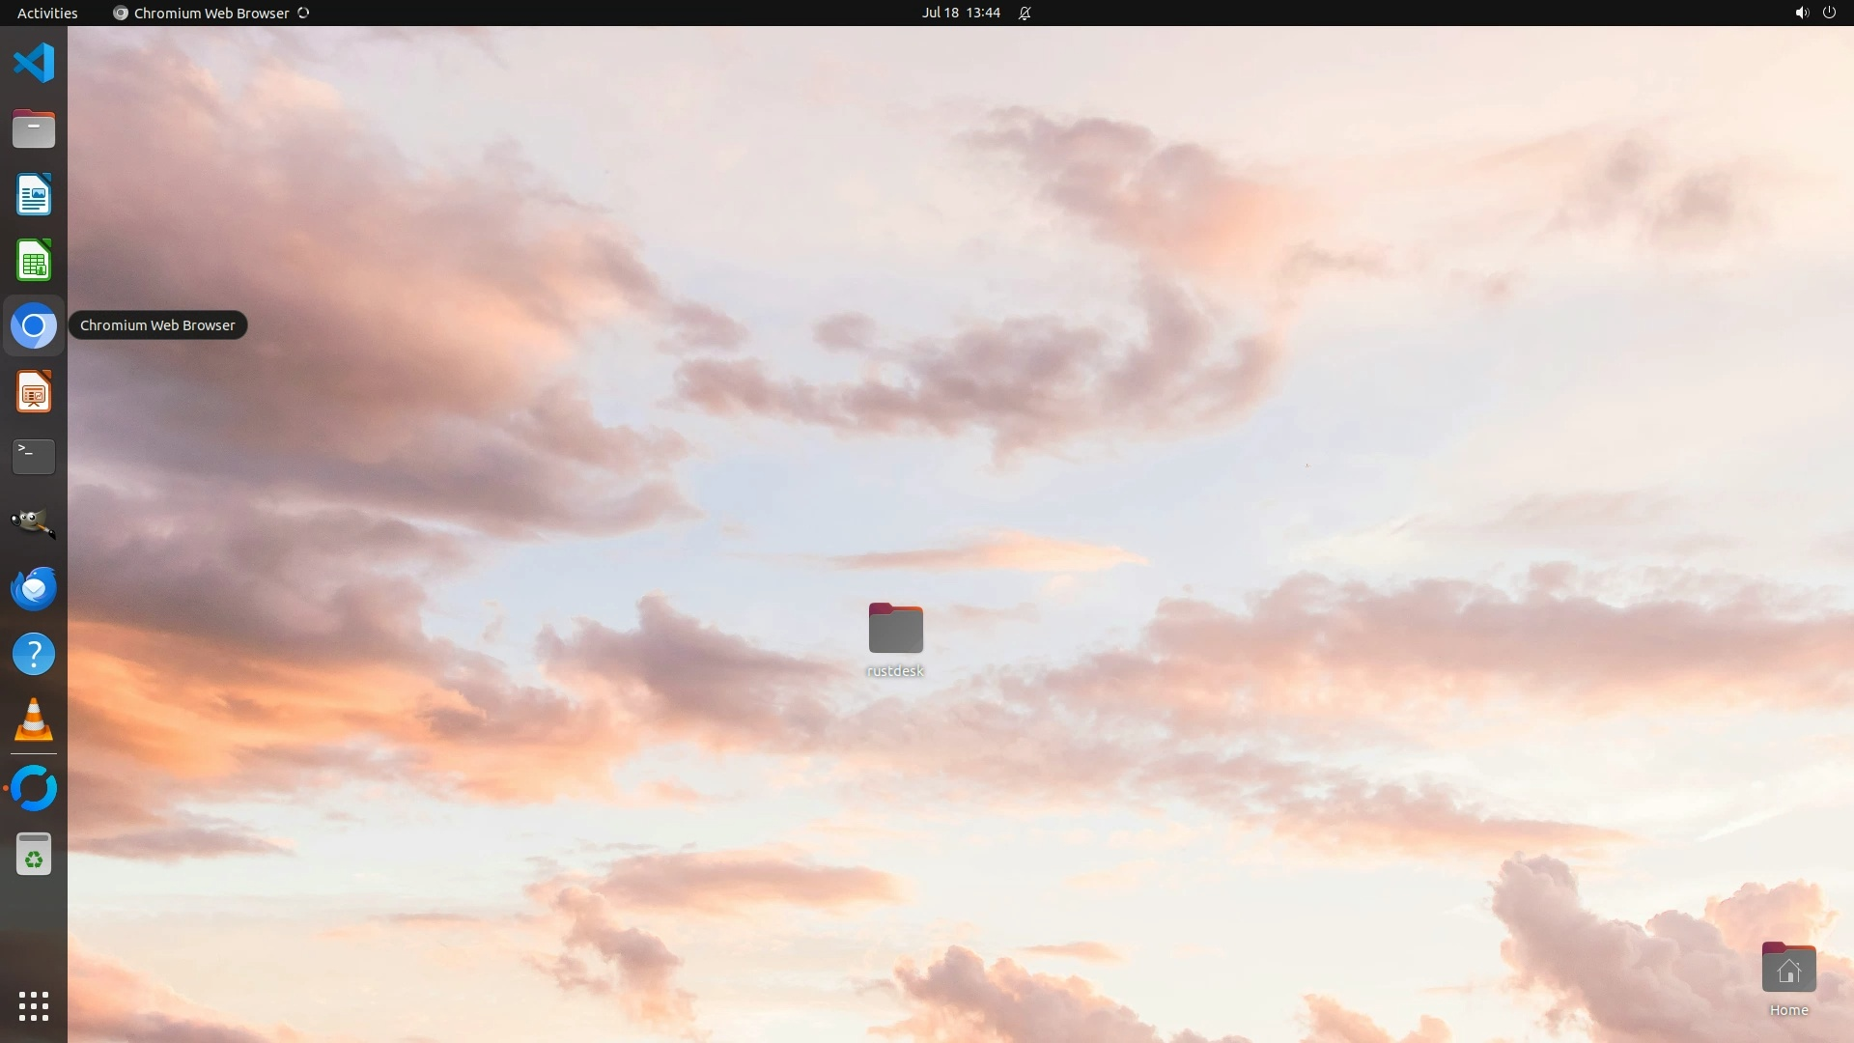Screen dimensions: 1854x1043
Task: Click the Chromium Web Browser dock icon
Action: tap(34, 326)
